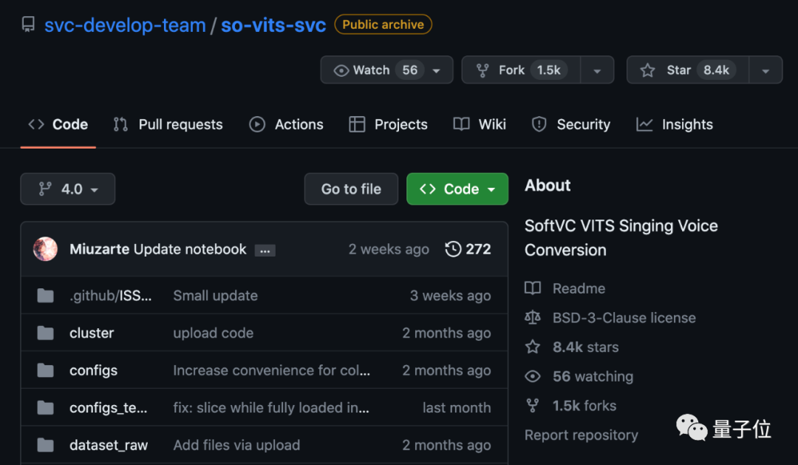Open the Star lists dropdown arrow
This screenshot has height=465, width=798.
pos(765,70)
